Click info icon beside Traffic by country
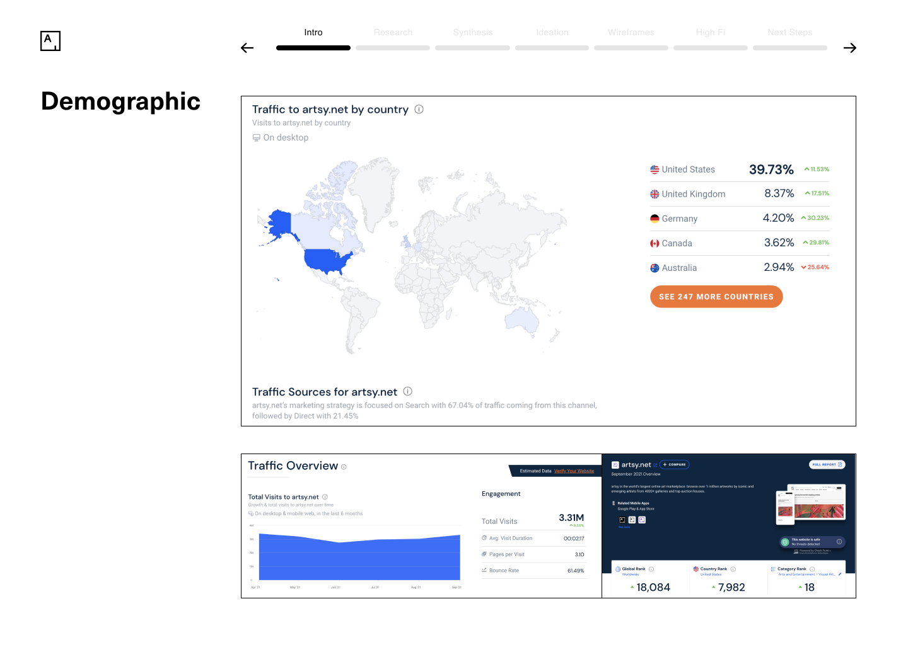This screenshot has height=645, width=908. [419, 109]
